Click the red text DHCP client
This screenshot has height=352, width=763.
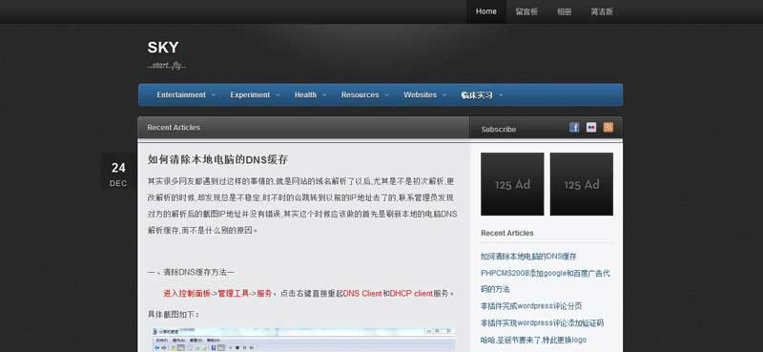click(x=411, y=294)
